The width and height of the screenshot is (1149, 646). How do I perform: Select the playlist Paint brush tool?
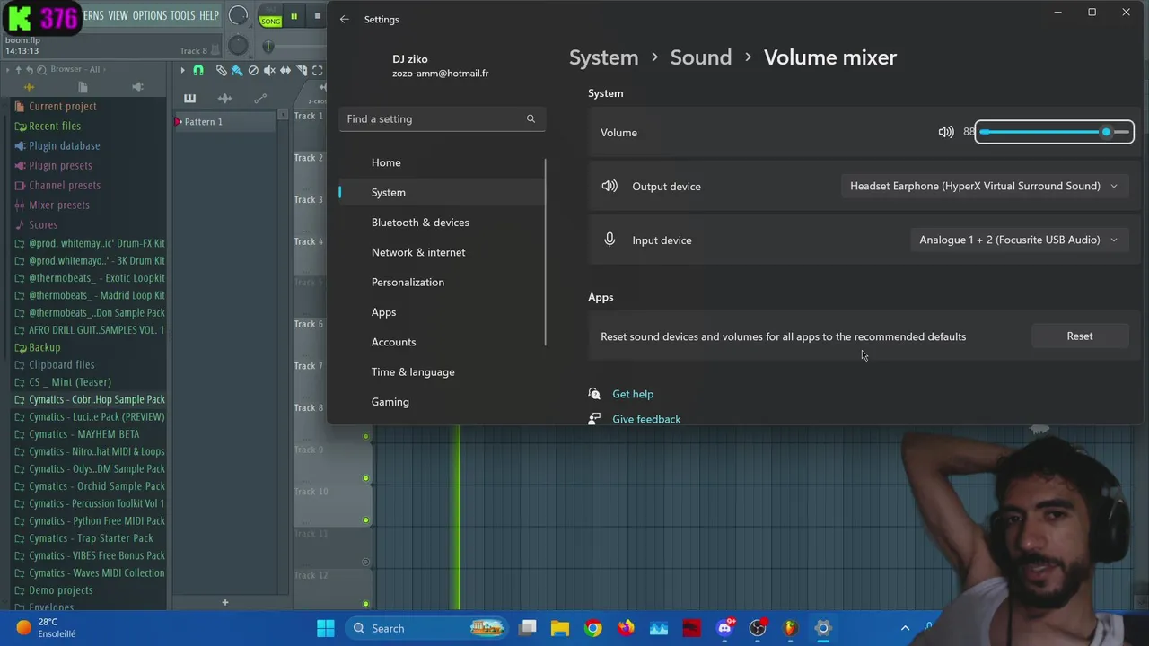click(237, 70)
